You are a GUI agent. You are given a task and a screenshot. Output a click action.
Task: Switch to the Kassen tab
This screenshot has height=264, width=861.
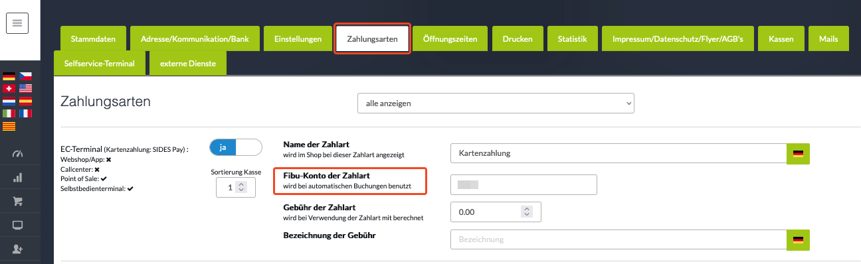coord(781,38)
